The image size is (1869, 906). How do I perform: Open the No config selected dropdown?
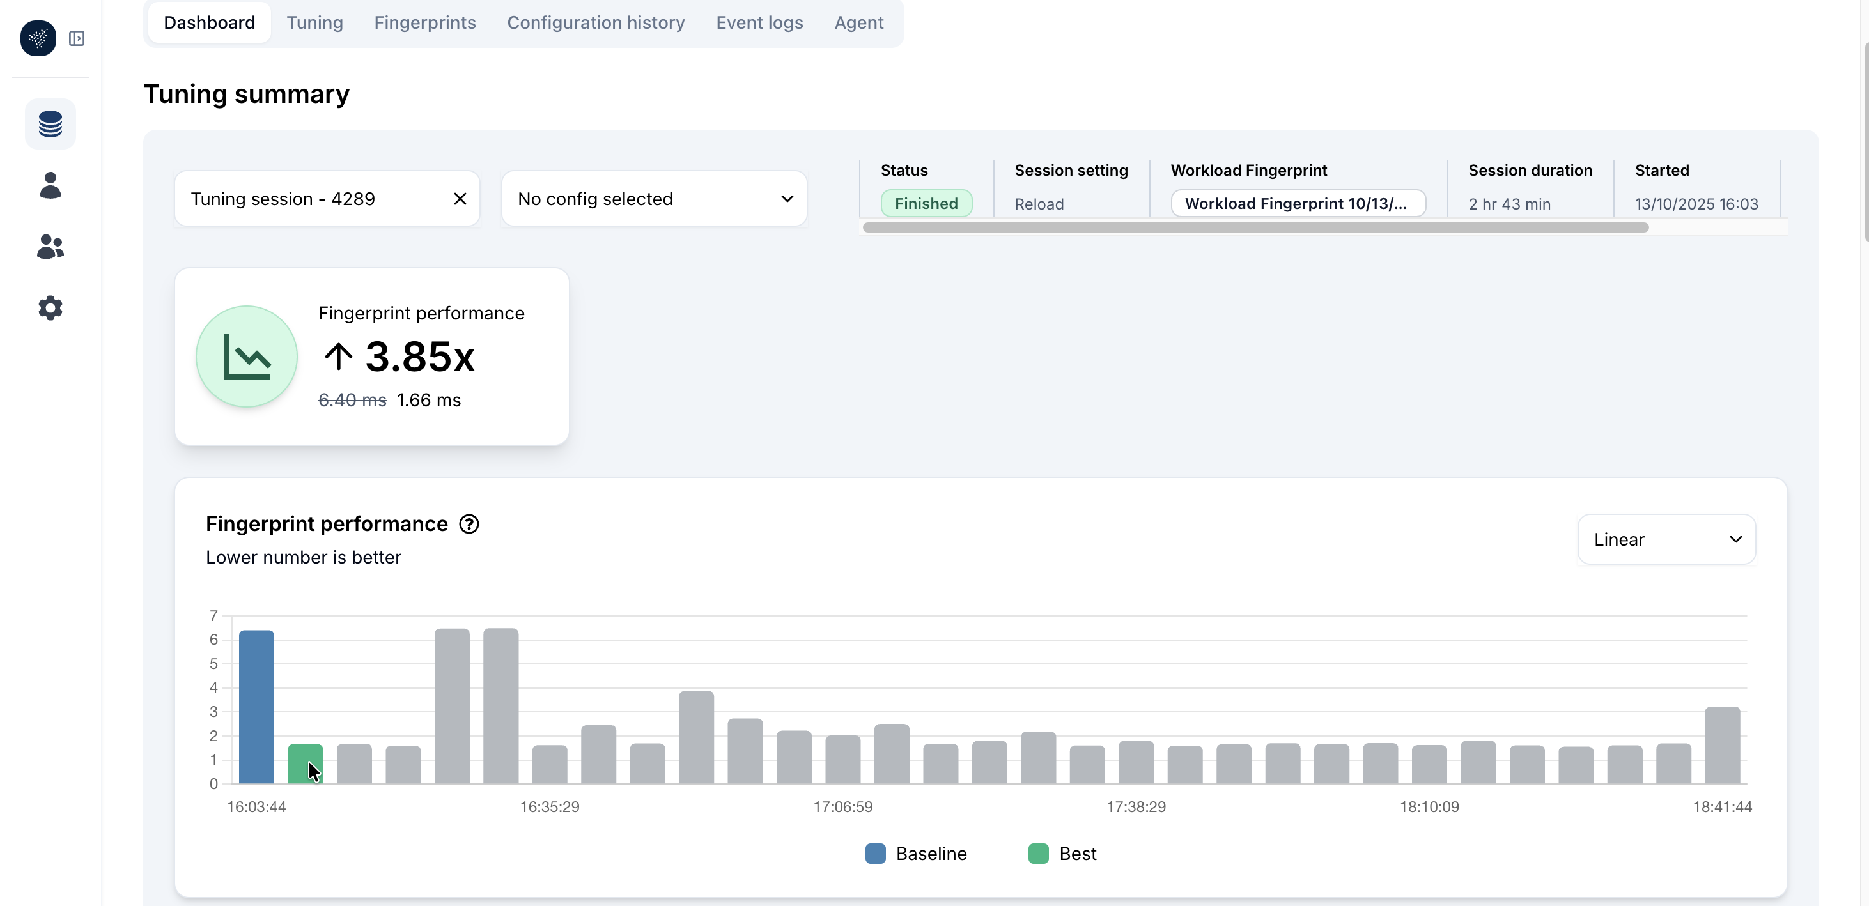tap(653, 198)
